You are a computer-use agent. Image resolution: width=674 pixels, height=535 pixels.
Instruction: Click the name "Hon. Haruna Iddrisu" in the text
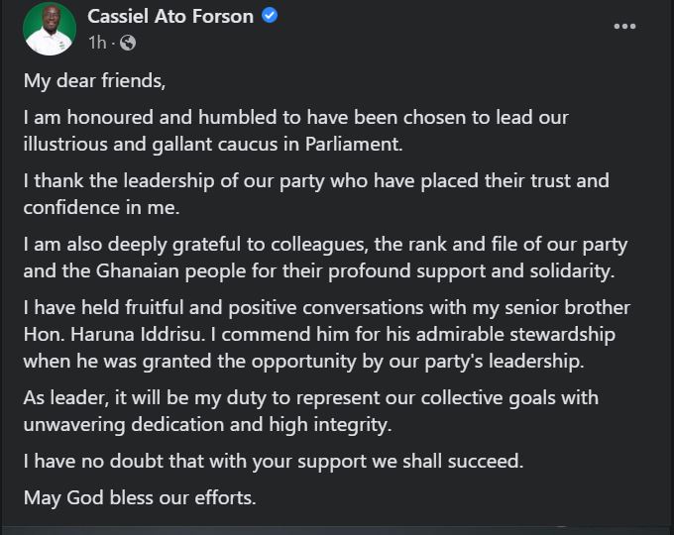click(x=112, y=335)
